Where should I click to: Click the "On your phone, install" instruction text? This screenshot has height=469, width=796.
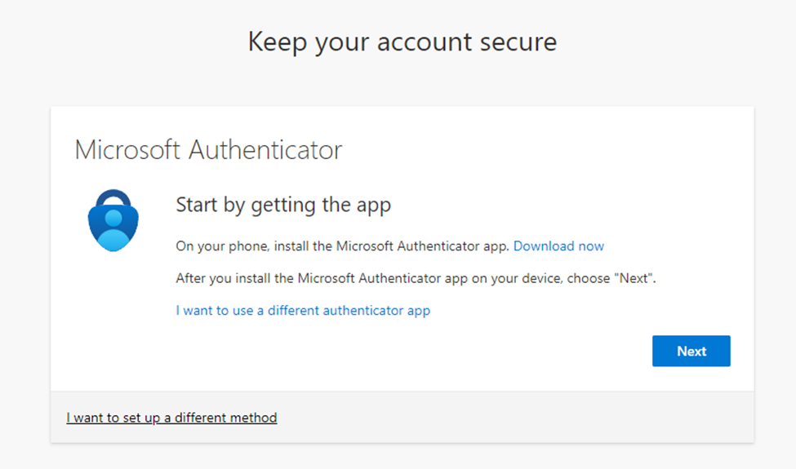coord(245,246)
